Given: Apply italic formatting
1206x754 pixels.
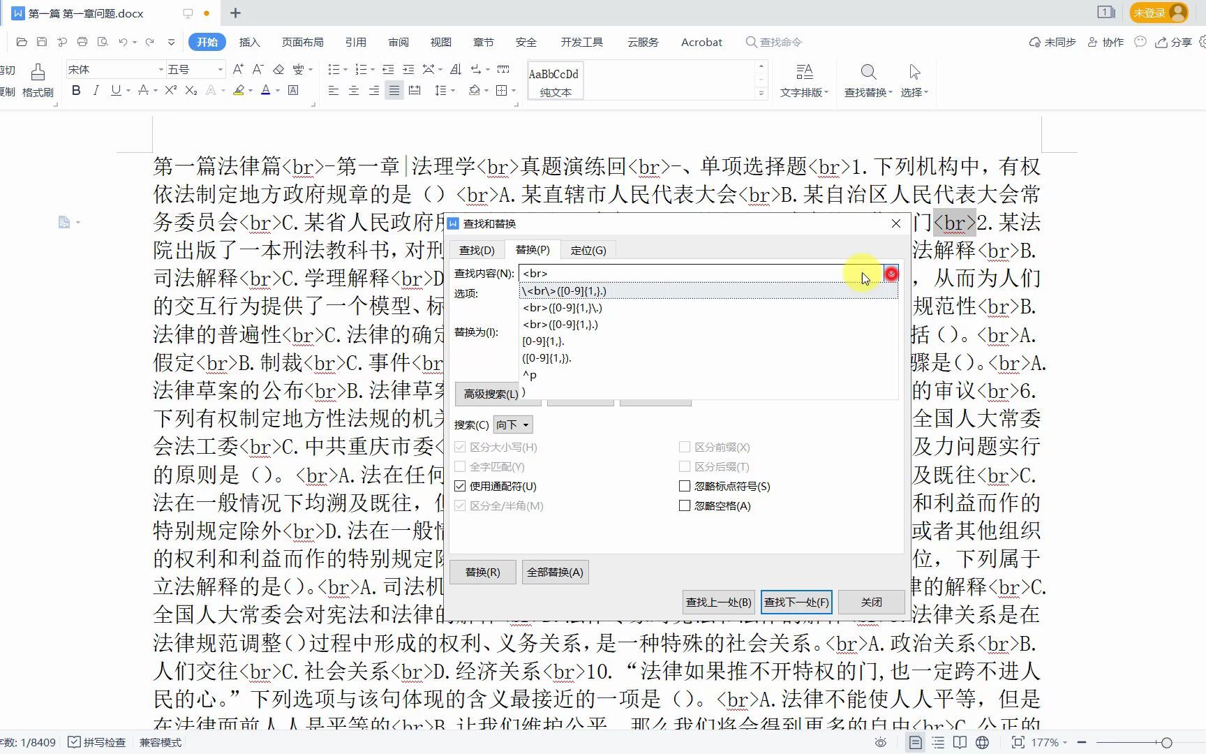Looking at the screenshot, I should 96,90.
